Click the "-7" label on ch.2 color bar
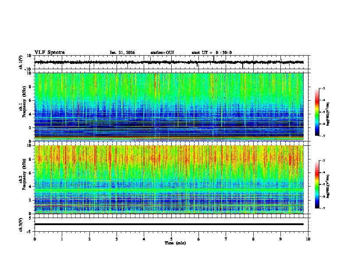This screenshot has height=268, width=347. click(x=323, y=208)
